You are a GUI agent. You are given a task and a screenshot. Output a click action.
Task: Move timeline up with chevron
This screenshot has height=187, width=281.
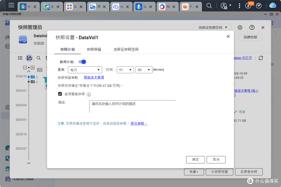(29, 71)
